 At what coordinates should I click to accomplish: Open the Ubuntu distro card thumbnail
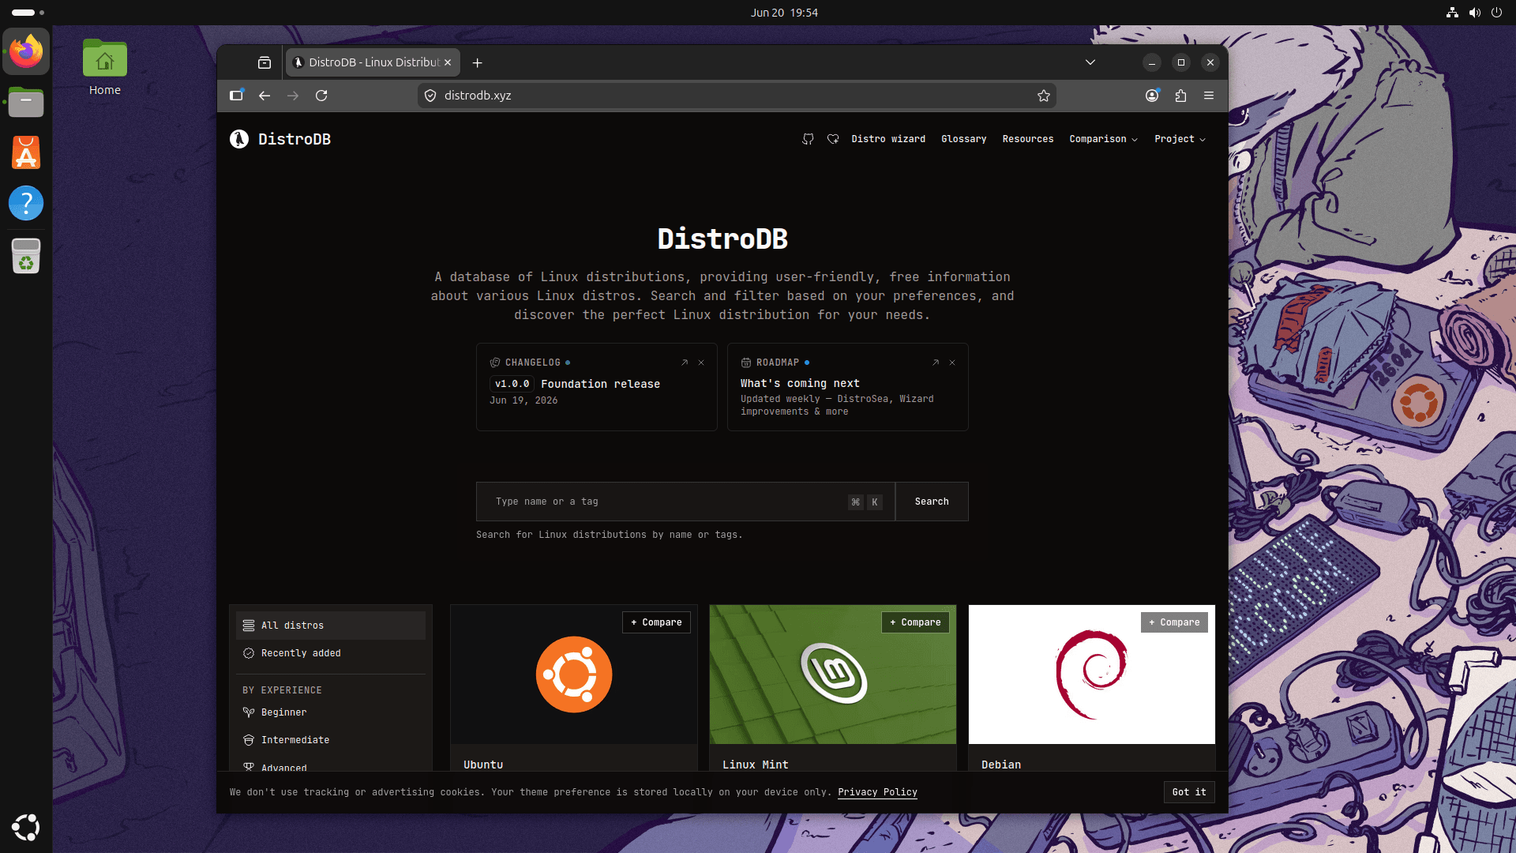[x=574, y=675]
